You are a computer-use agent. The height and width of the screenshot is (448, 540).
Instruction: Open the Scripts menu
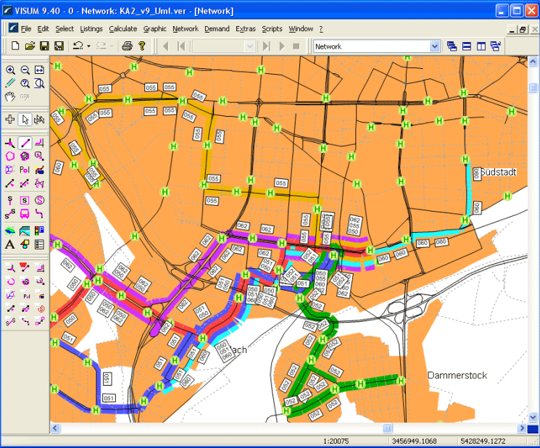point(272,29)
